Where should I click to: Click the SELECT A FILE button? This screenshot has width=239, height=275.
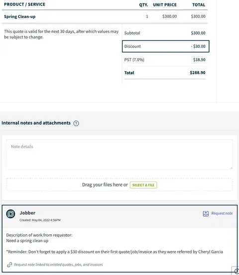pos(143,185)
